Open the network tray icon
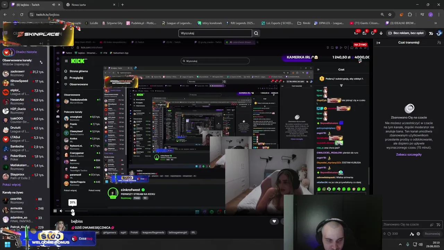Image resolution: width=444 pixels, height=250 pixels. (x=415, y=244)
